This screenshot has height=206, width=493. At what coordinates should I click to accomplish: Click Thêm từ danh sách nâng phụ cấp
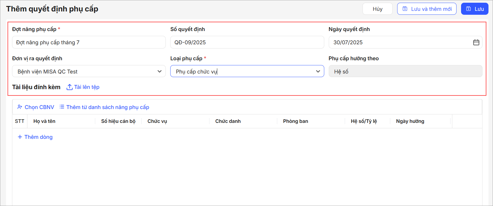click(x=108, y=107)
